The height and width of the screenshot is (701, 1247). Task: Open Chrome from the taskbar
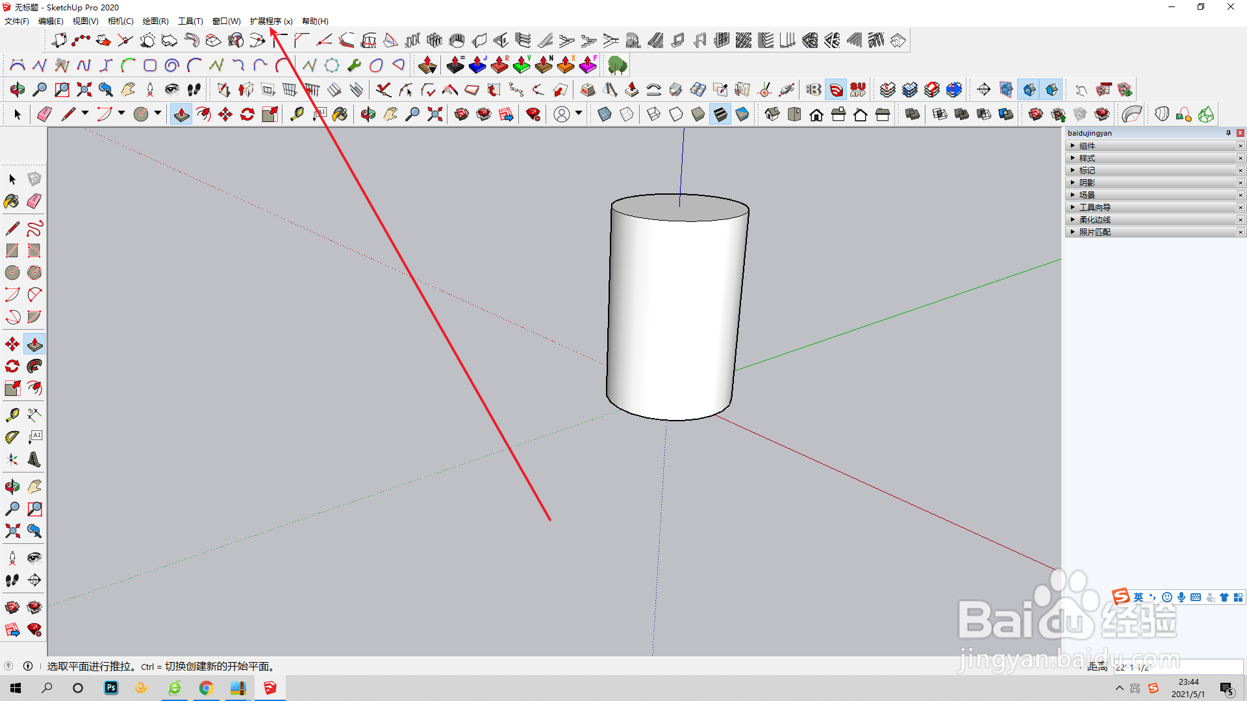coord(206,688)
